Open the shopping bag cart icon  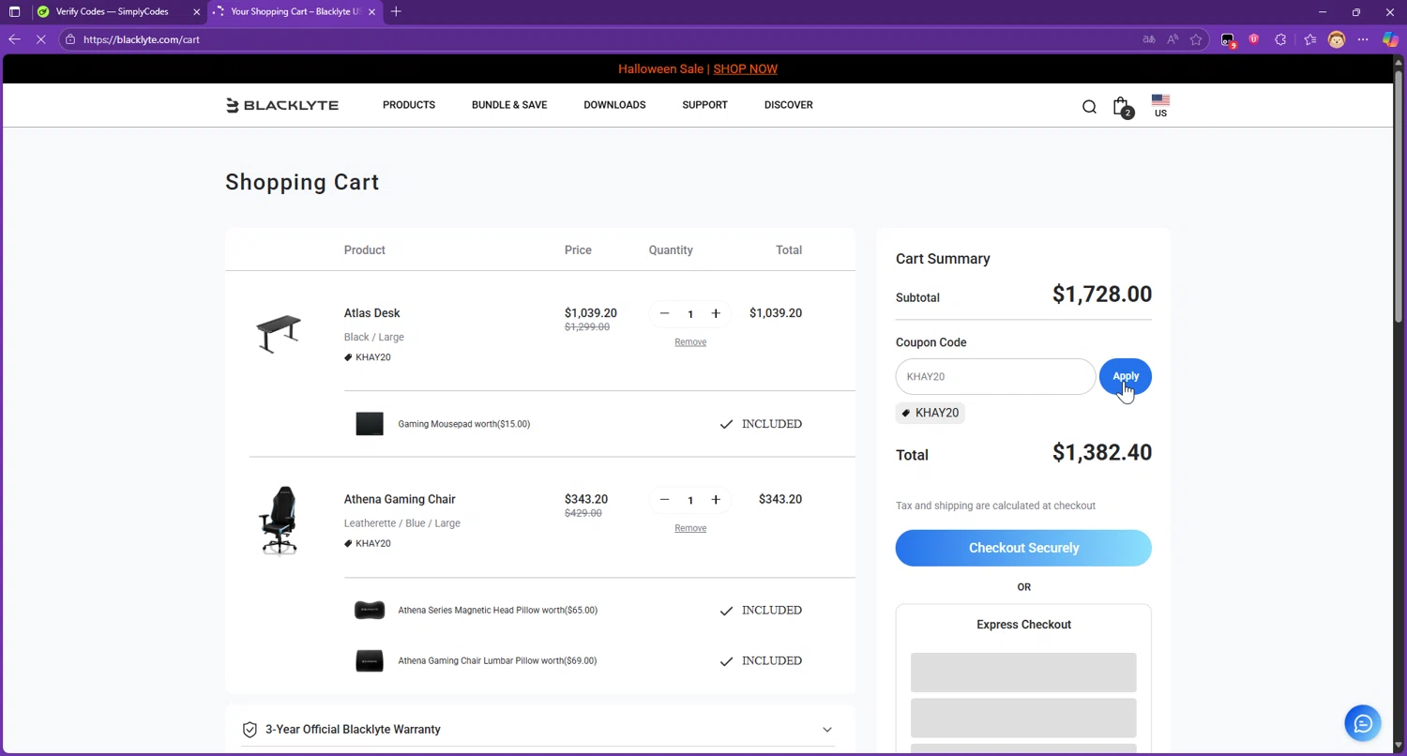[1122, 107]
